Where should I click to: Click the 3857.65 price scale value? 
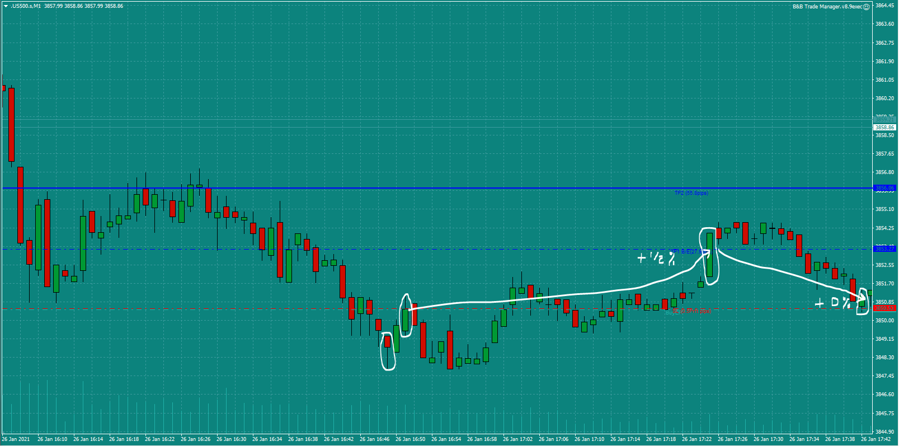coord(884,154)
